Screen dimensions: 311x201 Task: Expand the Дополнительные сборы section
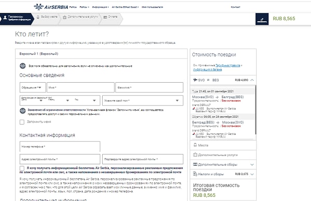click(x=252, y=164)
